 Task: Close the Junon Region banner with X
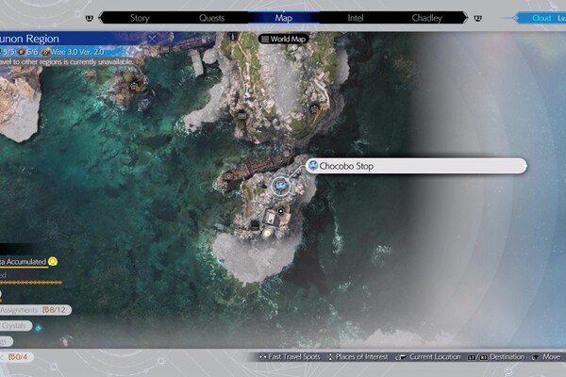[152, 39]
